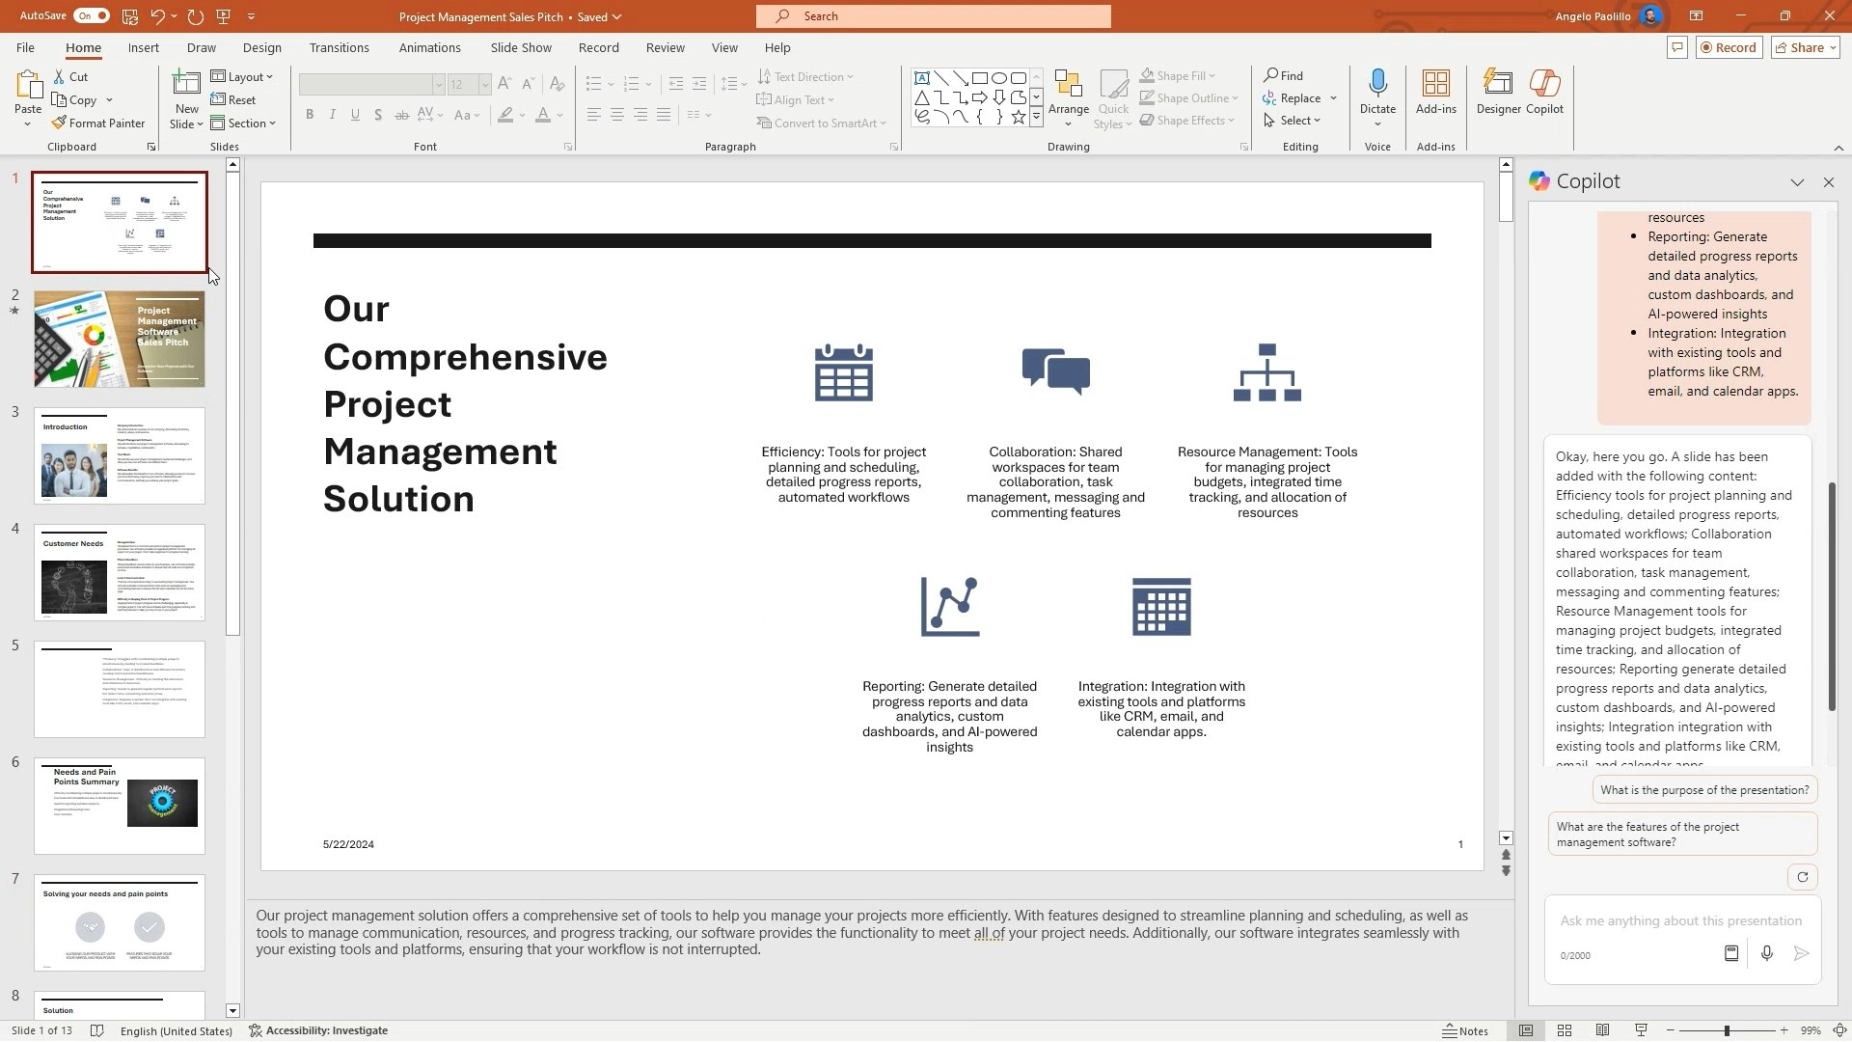Open the Designer pane
This screenshot has height=1042, width=1852.
1498,92
